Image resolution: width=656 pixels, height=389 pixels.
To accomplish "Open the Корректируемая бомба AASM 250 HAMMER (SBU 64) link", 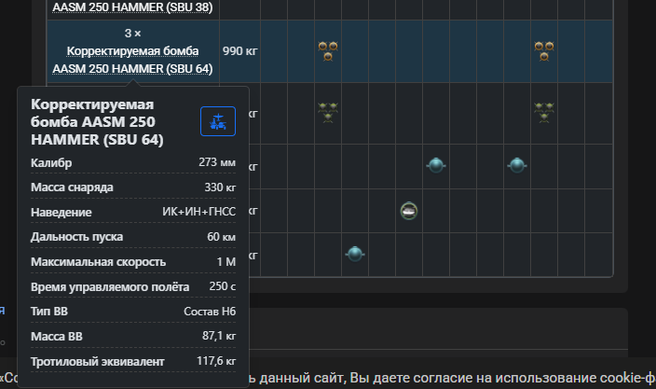I will coord(132,59).
